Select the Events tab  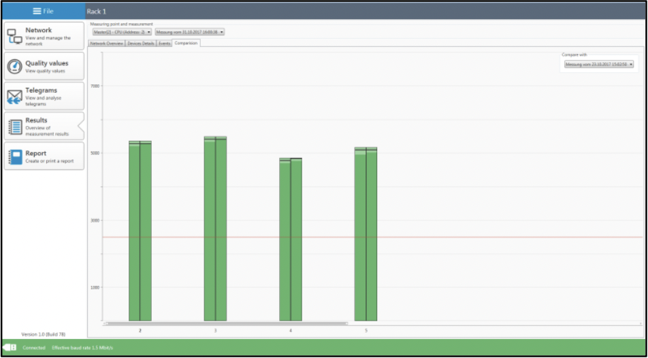(164, 43)
